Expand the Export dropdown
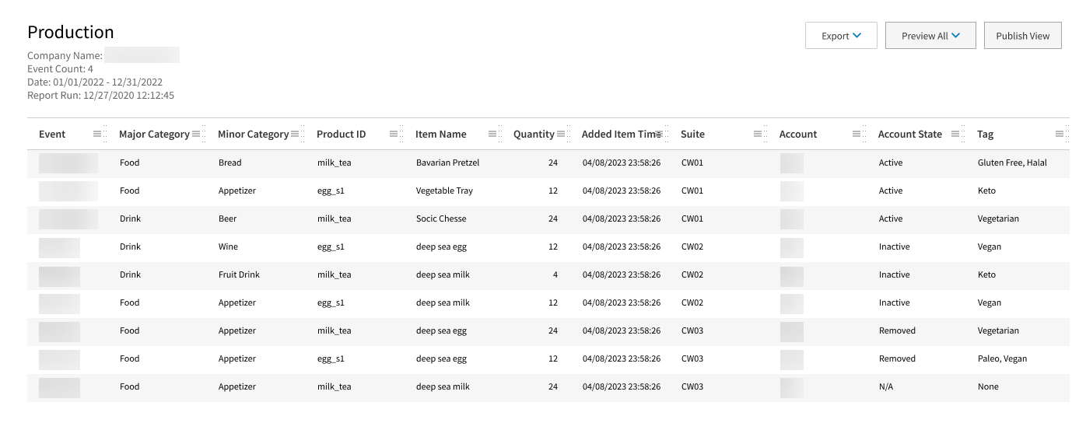 click(841, 36)
